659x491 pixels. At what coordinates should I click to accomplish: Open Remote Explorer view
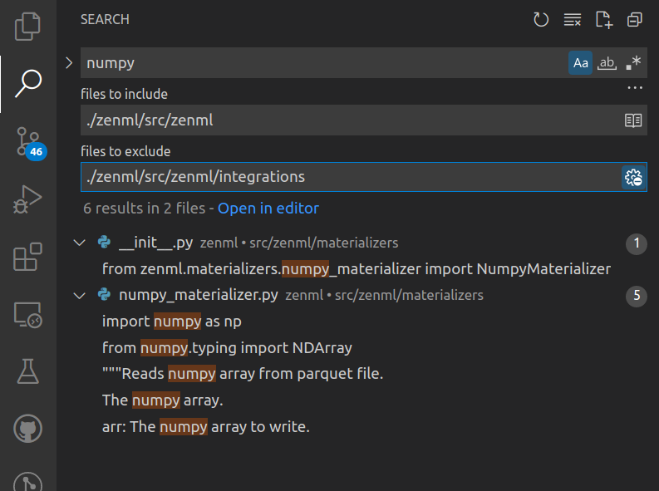pos(27,314)
